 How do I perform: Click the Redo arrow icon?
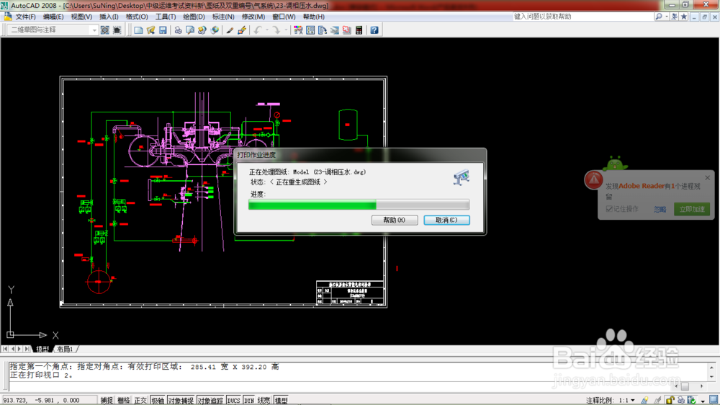pyautogui.click(x=276, y=30)
